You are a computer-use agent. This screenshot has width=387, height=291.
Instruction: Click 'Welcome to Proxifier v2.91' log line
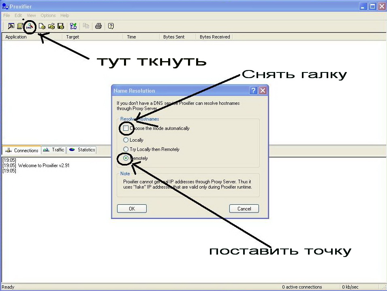pyautogui.click(x=44, y=166)
